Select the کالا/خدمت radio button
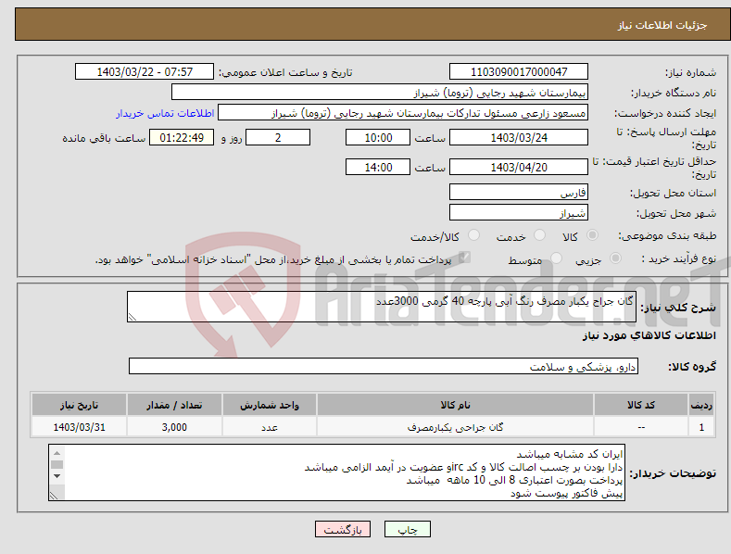This screenshot has width=731, height=554. (473, 235)
